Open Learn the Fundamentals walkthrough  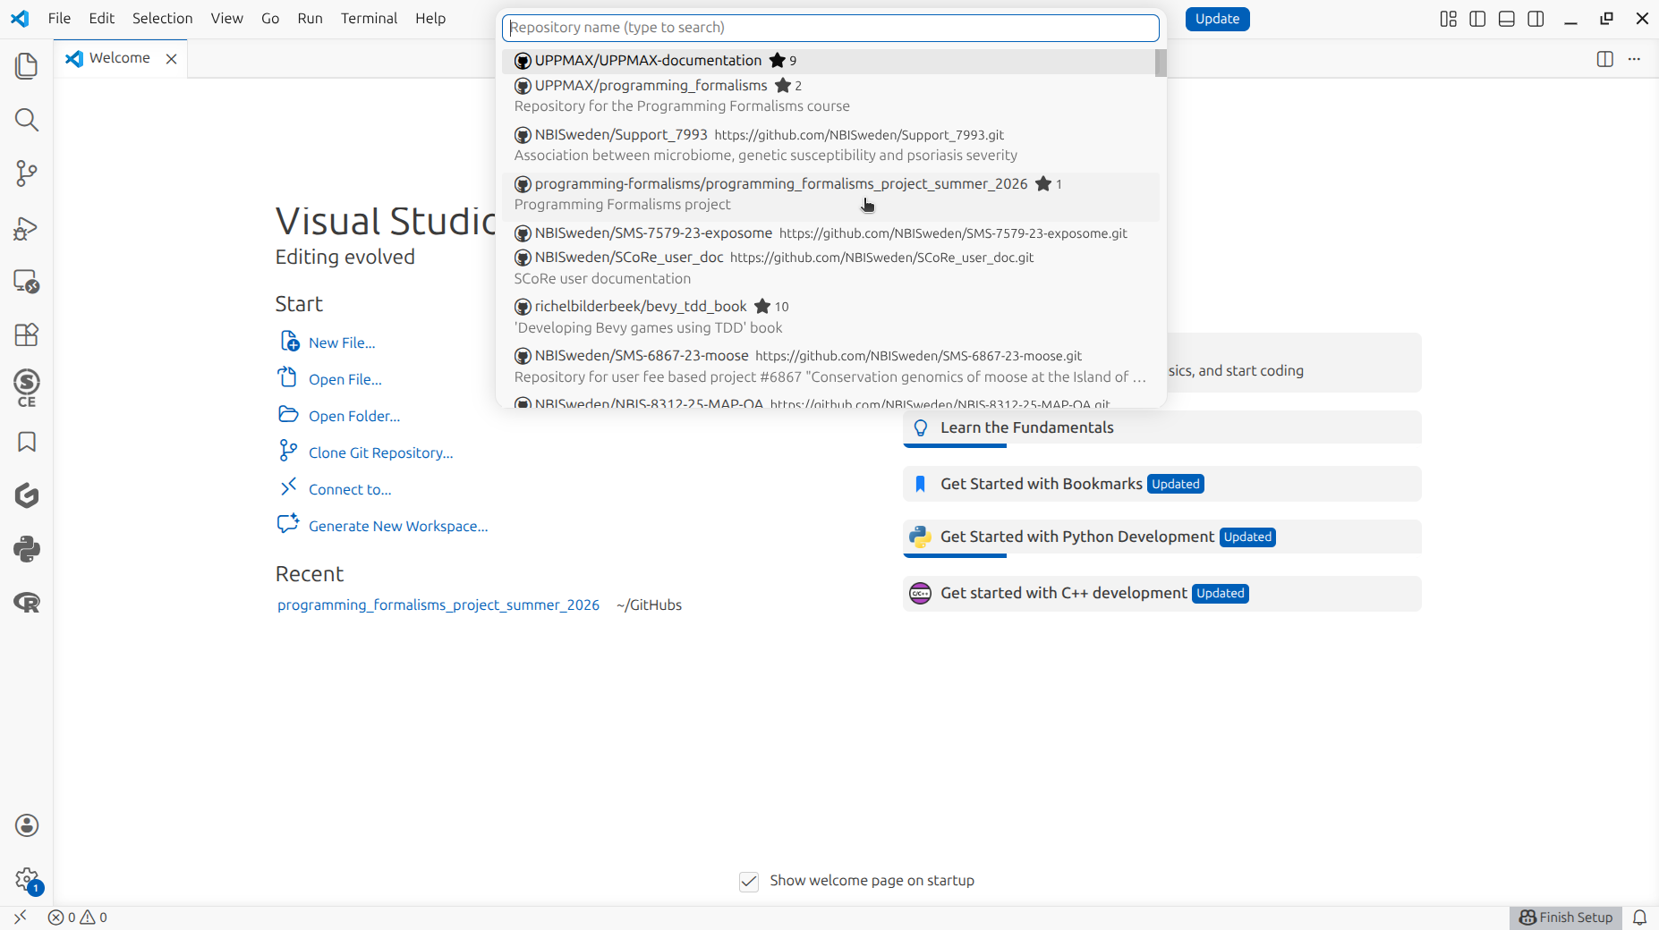point(1161,428)
